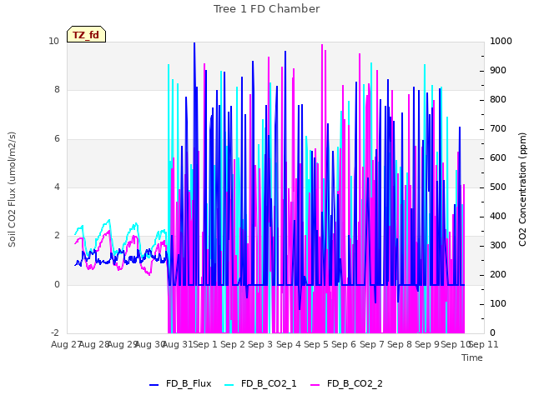The width and height of the screenshot is (534, 400).
Task: Click the 8 tick on left axis
Action: coord(57,90)
